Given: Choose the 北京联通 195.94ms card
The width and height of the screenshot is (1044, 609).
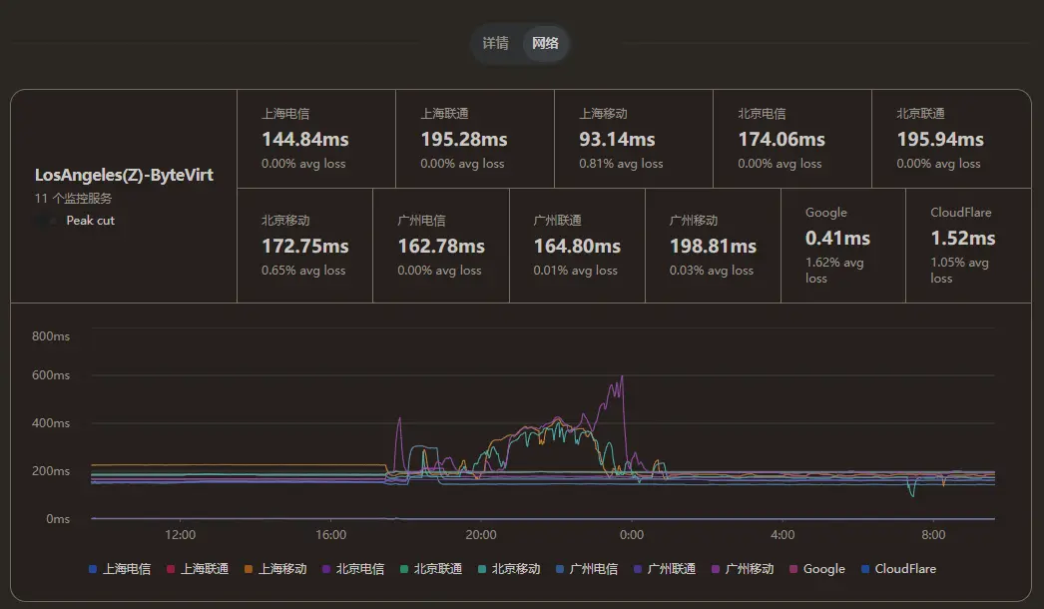Looking at the screenshot, I should coord(950,139).
